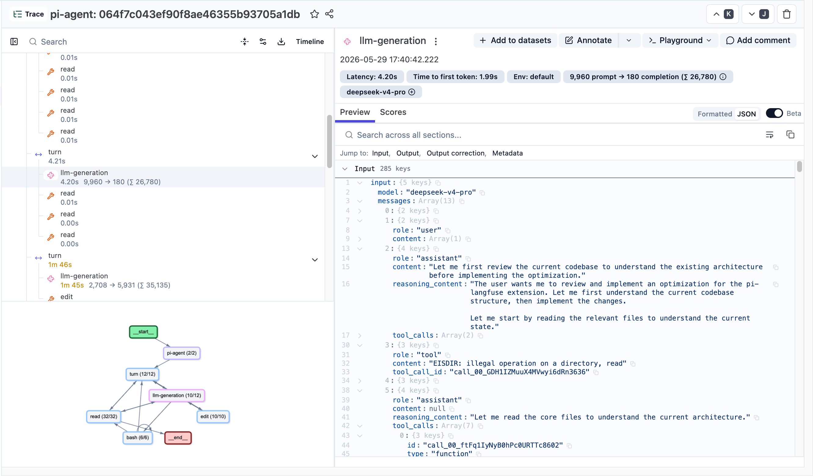Viewport: 813px width, 476px height.
Task: Download the trace data
Action: click(281, 42)
